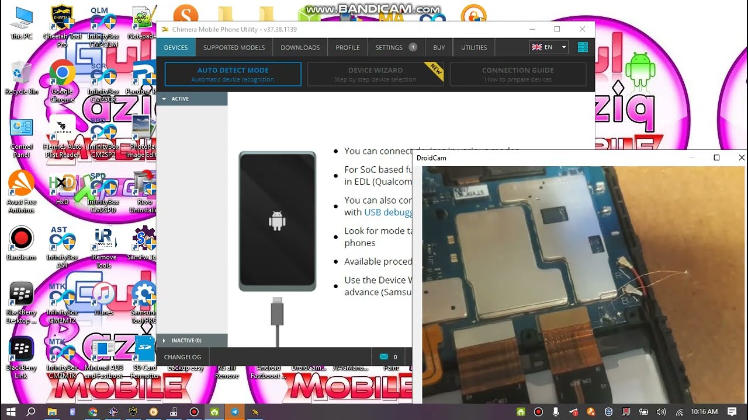The height and width of the screenshot is (420, 748).
Task: Open Avast Free Antivirus desktop icon
Action: click(22, 192)
